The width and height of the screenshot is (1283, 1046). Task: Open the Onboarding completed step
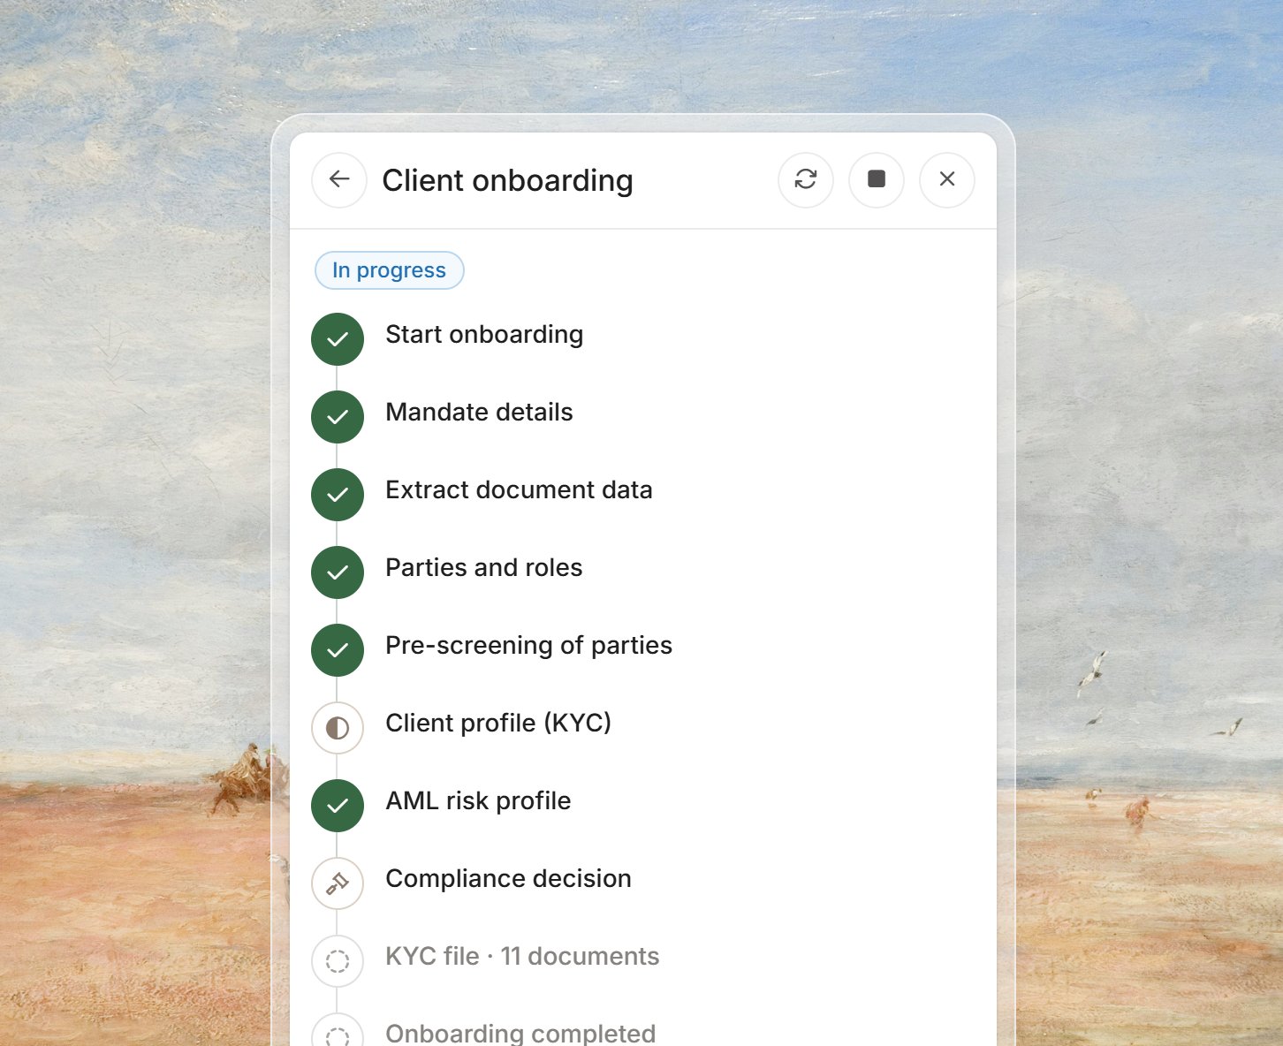(x=520, y=1033)
